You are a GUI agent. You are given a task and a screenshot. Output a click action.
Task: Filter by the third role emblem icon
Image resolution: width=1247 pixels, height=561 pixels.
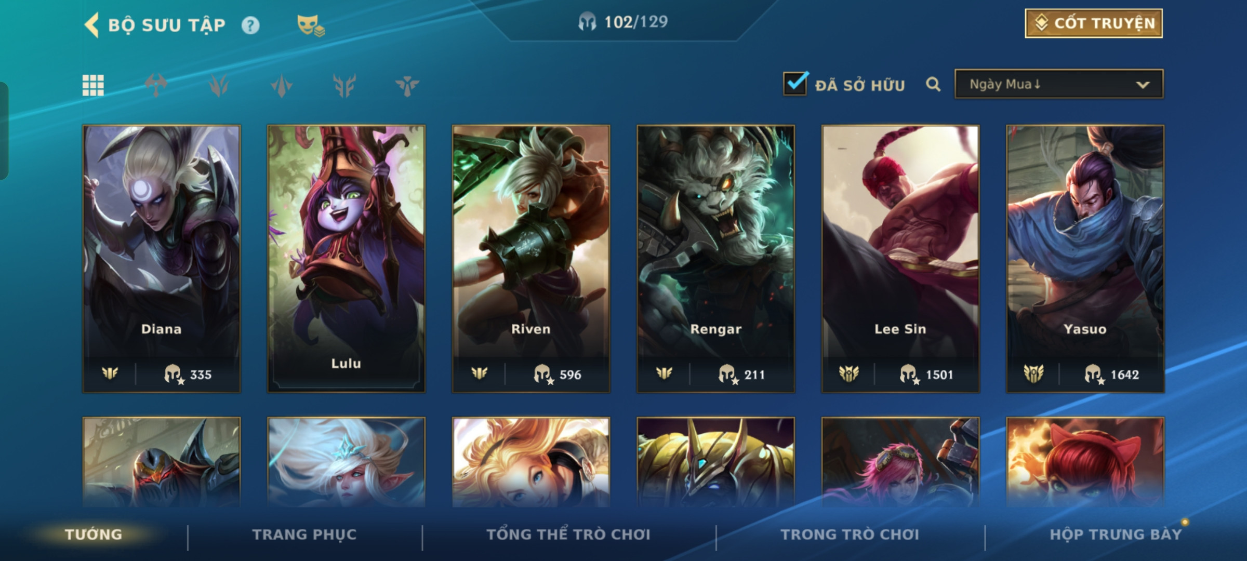[282, 85]
